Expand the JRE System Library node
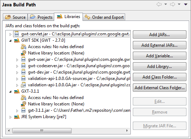191x139 pixels. pyautogui.click(x=11, y=117)
